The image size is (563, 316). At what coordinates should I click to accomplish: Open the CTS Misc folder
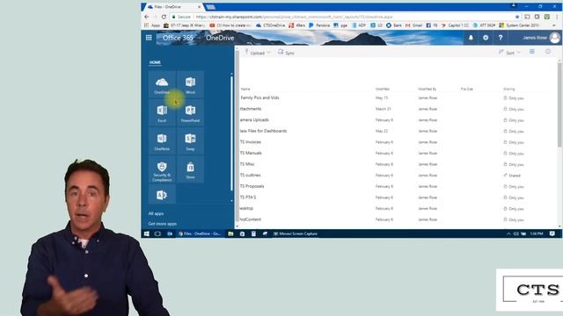click(x=247, y=164)
